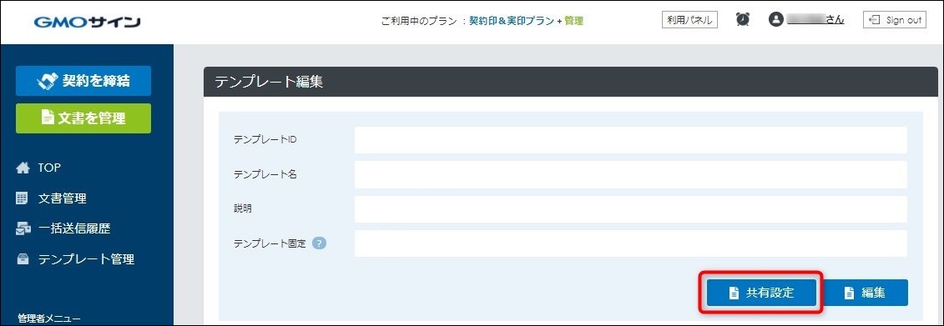Click the username link ending in さん
Screen dimensions: 944x326
tap(815, 20)
